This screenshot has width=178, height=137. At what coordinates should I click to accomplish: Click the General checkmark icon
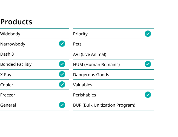(x=62, y=105)
